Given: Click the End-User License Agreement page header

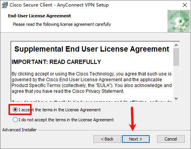Looking at the screenshot, I should click(x=39, y=16).
